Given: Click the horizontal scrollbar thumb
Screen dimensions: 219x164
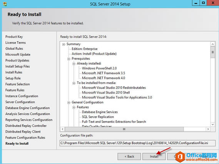Looking at the screenshot, I should (124, 129).
